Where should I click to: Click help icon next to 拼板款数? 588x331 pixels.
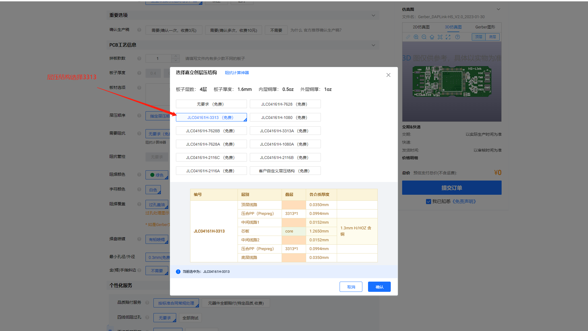coord(139,58)
